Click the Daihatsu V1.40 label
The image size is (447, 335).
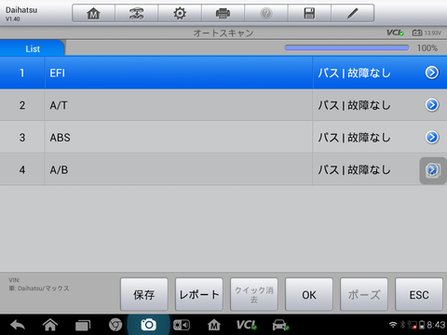coord(21,14)
